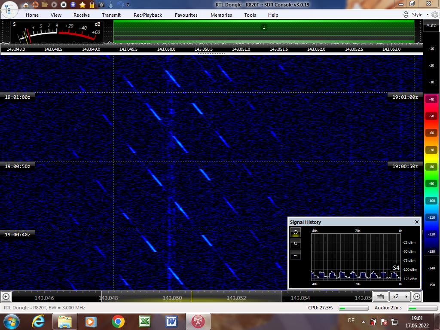Close the Signal History panel
The image size is (440, 330).
(417, 222)
